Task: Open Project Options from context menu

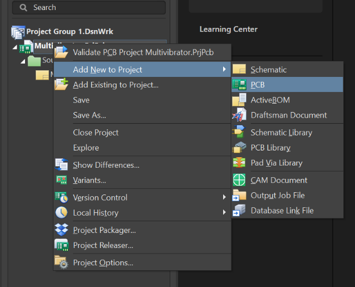Action: tap(103, 262)
